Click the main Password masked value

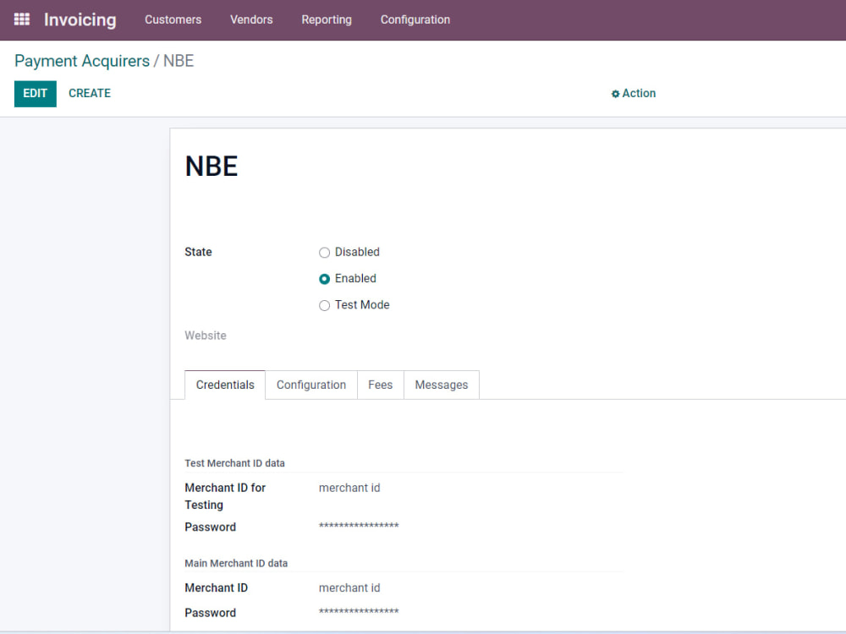[359, 611]
